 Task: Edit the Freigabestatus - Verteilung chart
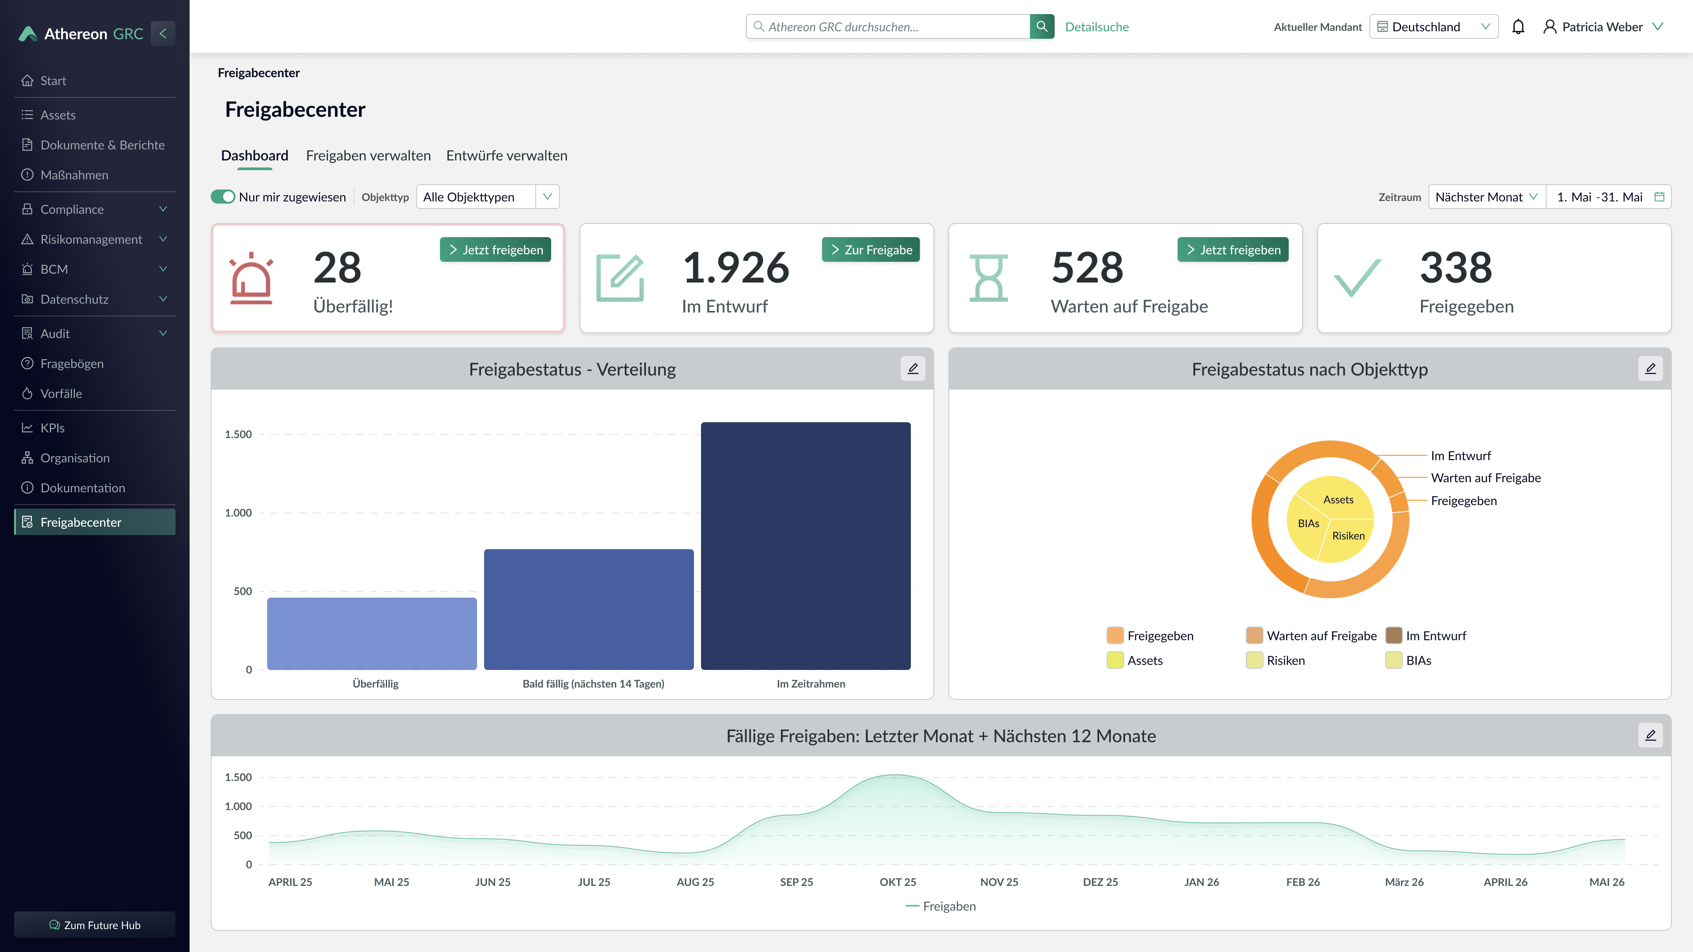913,368
